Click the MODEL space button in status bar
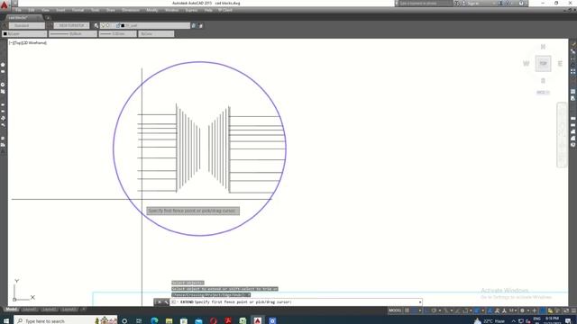The width and height of the screenshot is (577, 324). click(x=395, y=310)
